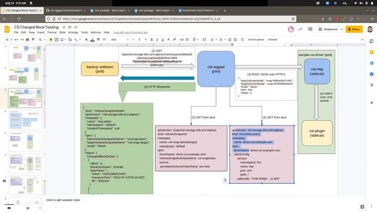Open Format options panel

[x=256, y=39]
